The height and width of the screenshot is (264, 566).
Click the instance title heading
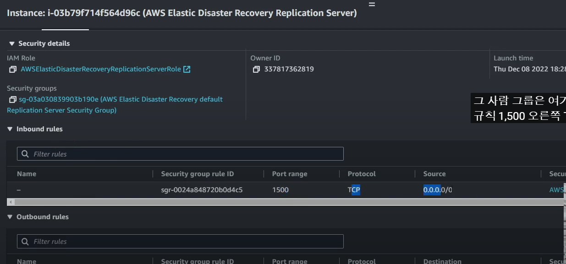tap(182, 13)
